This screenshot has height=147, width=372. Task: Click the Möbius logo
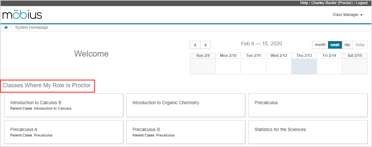(22, 15)
